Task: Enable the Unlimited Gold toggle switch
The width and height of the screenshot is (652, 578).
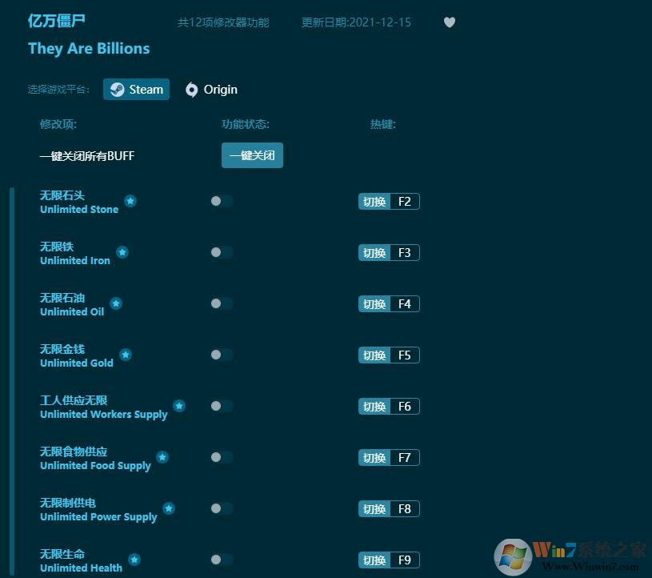Action: [x=221, y=355]
